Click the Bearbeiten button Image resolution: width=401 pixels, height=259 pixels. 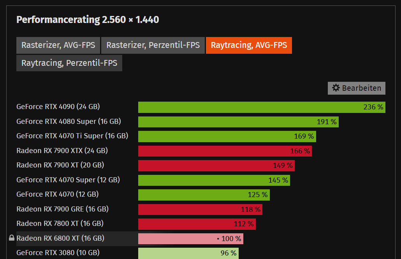[x=357, y=88]
